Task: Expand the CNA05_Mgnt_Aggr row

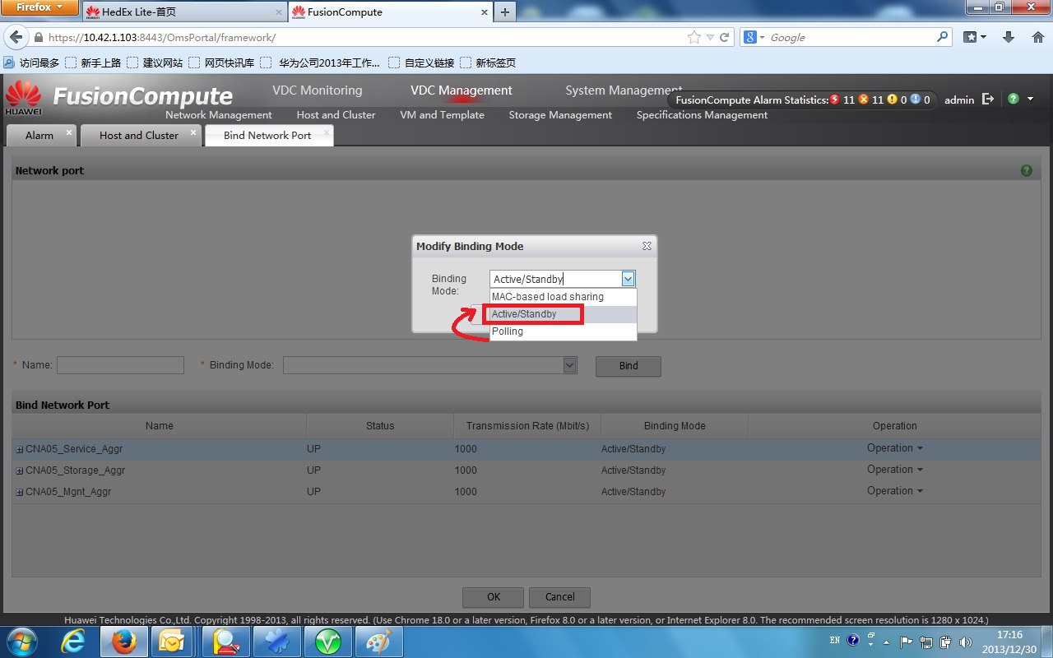Action: 20,492
